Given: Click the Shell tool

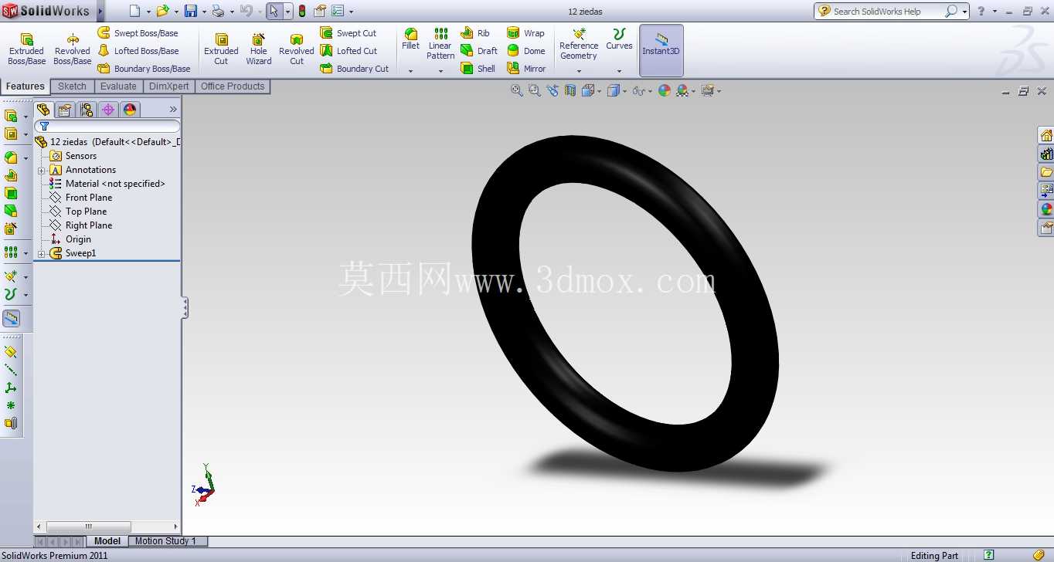Looking at the screenshot, I should coord(478,69).
